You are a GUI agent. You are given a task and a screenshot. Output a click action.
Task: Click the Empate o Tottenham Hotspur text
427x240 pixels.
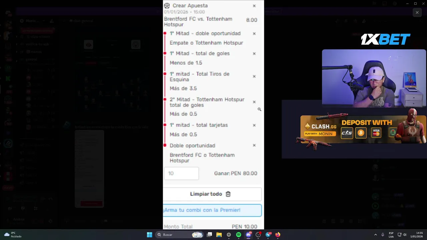206,43
